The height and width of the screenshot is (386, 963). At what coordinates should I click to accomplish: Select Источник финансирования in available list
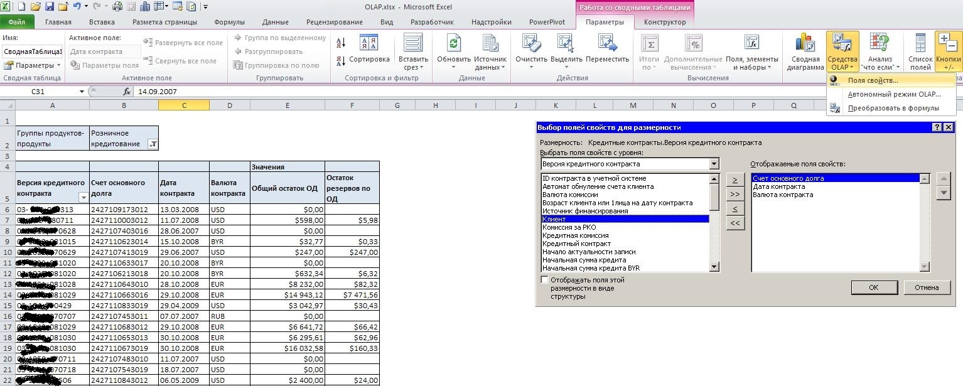(625, 211)
